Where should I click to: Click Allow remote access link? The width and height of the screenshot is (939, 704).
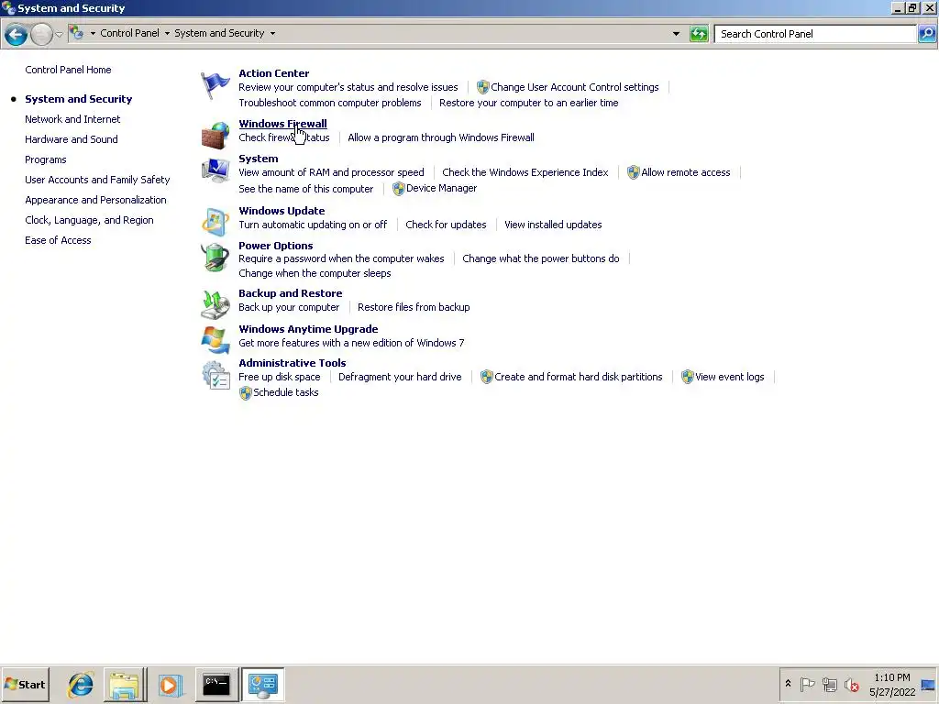(x=686, y=172)
